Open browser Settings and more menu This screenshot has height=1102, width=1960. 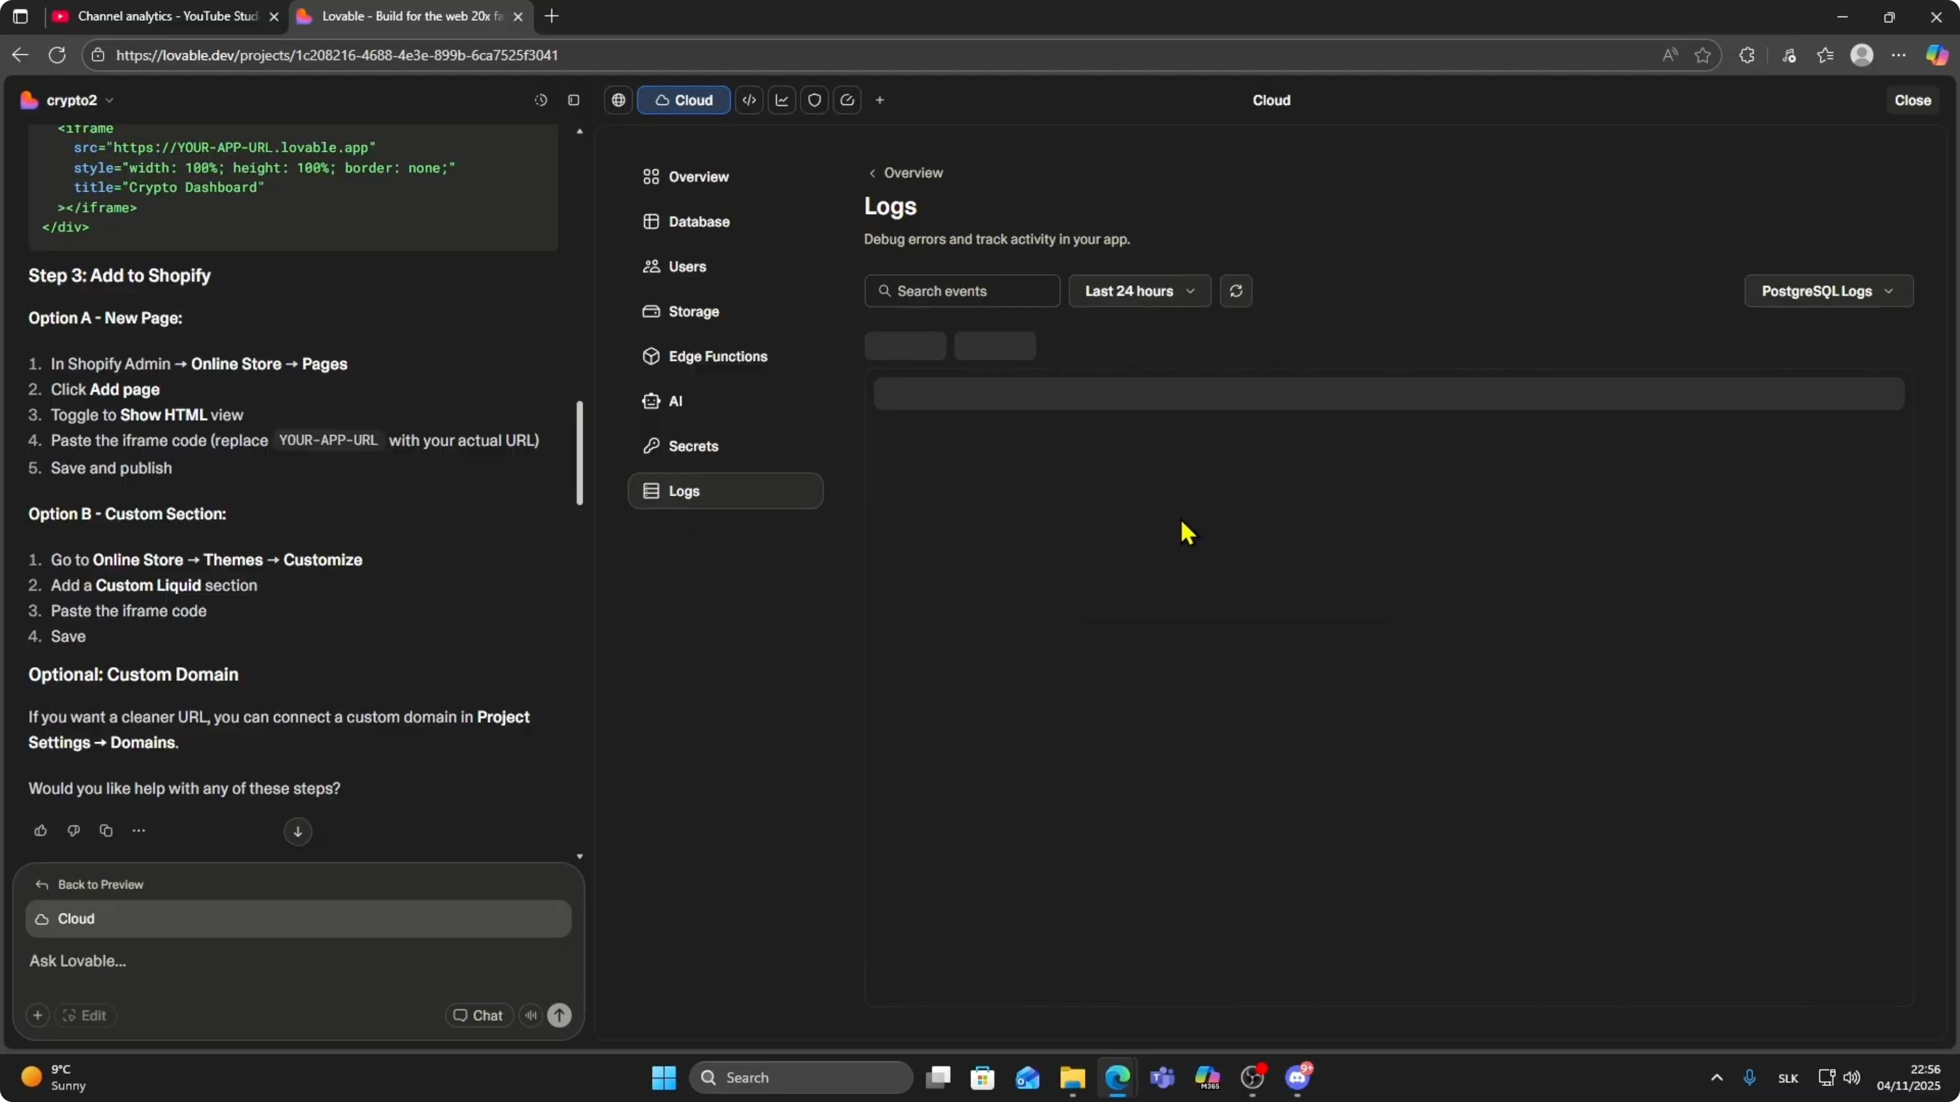[1899, 55]
